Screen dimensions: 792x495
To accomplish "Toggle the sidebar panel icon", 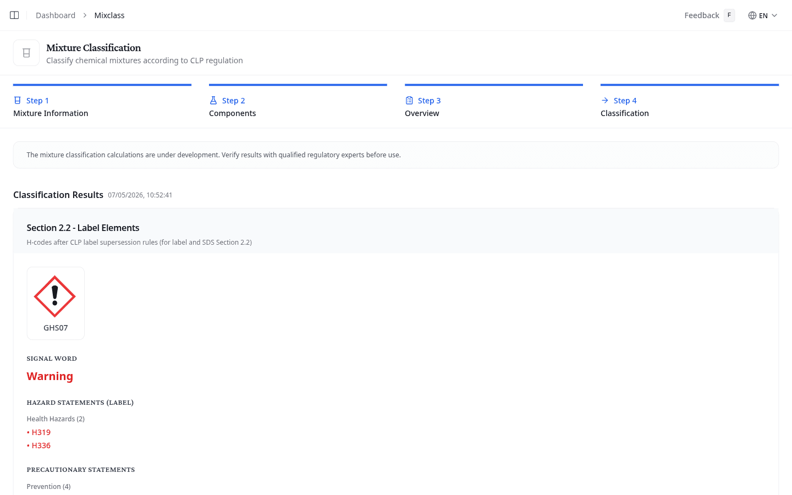I will 14,15.
